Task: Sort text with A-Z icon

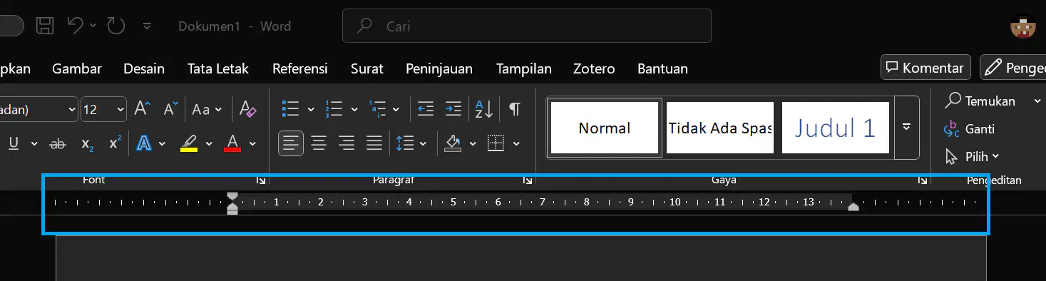Action: [x=484, y=109]
